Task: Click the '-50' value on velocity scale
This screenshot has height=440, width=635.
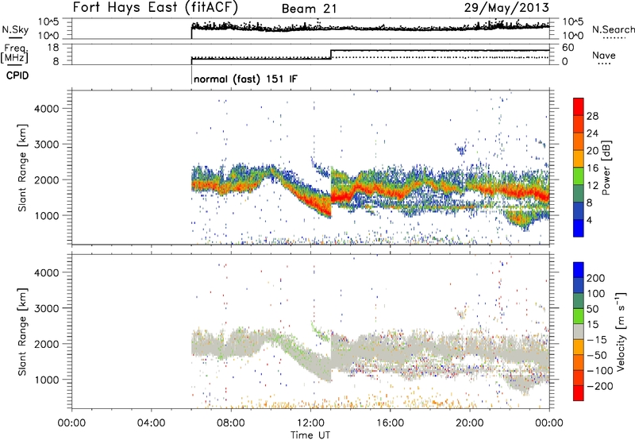Action: [596, 355]
